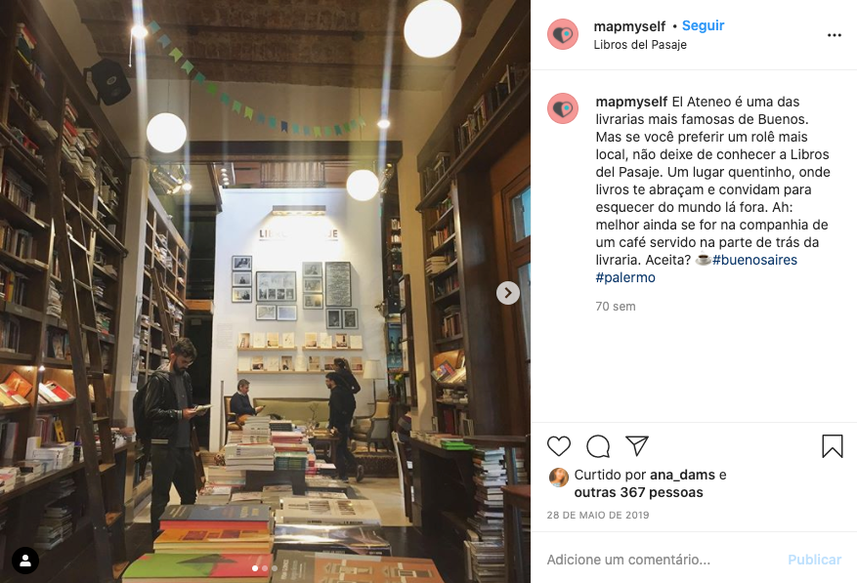Show the list of outras 367 pessoas

638,492
